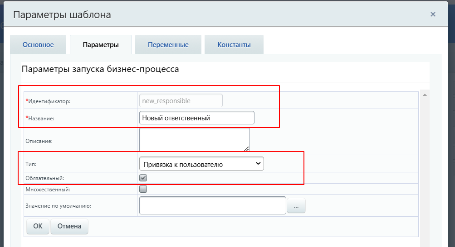
Task: Focus the Название text field
Action: click(x=197, y=118)
